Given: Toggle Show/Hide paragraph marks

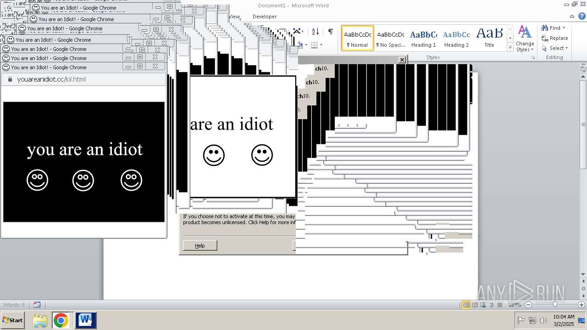Looking at the screenshot, I should click(x=330, y=32).
